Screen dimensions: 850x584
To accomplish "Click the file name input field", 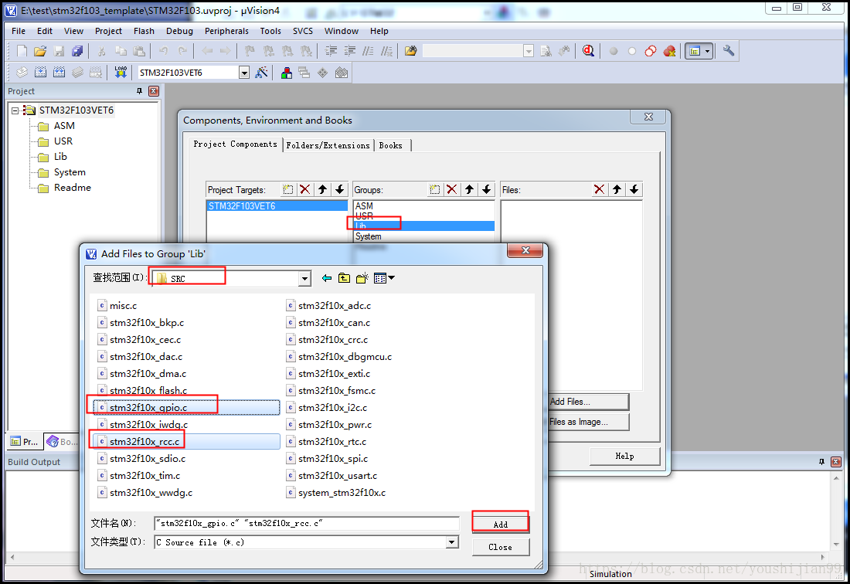I will pos(307,523).
